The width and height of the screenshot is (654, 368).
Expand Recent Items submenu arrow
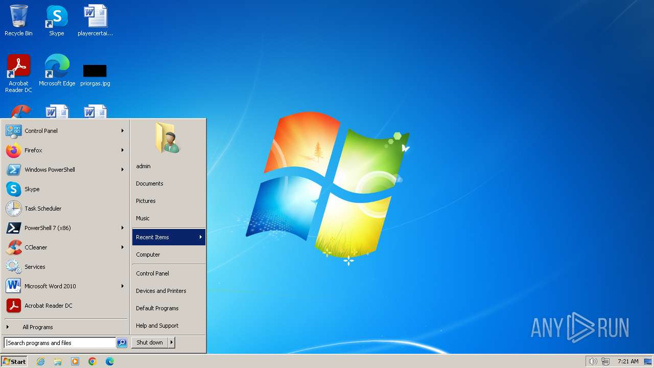[201, 237]
